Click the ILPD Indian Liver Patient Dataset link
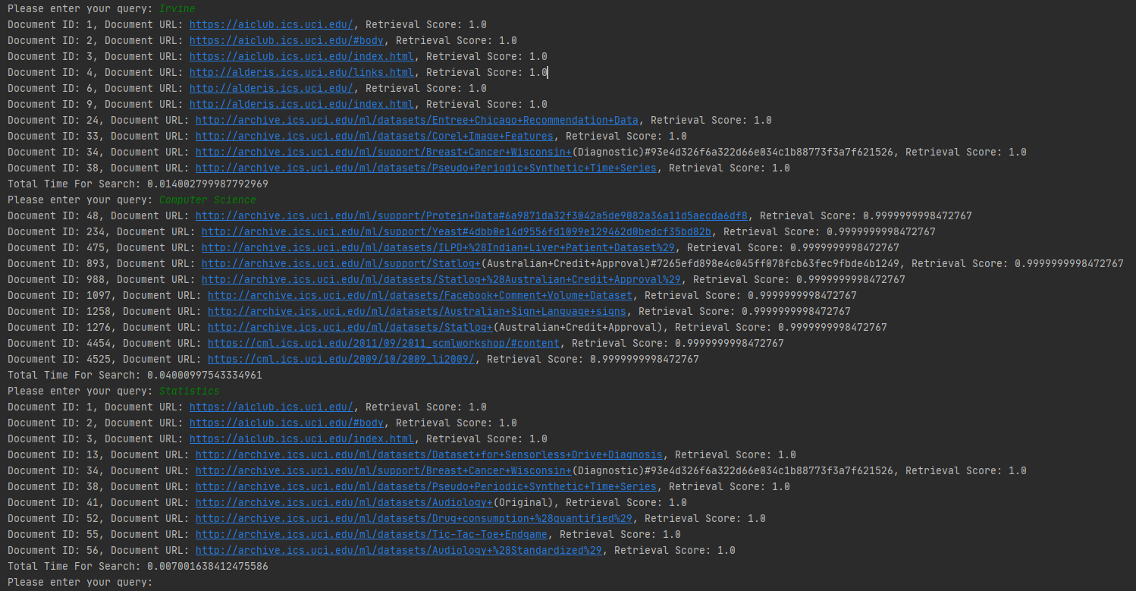This screenshot has height=591, width=1136. pyautogui.click(x=441, y=247)
